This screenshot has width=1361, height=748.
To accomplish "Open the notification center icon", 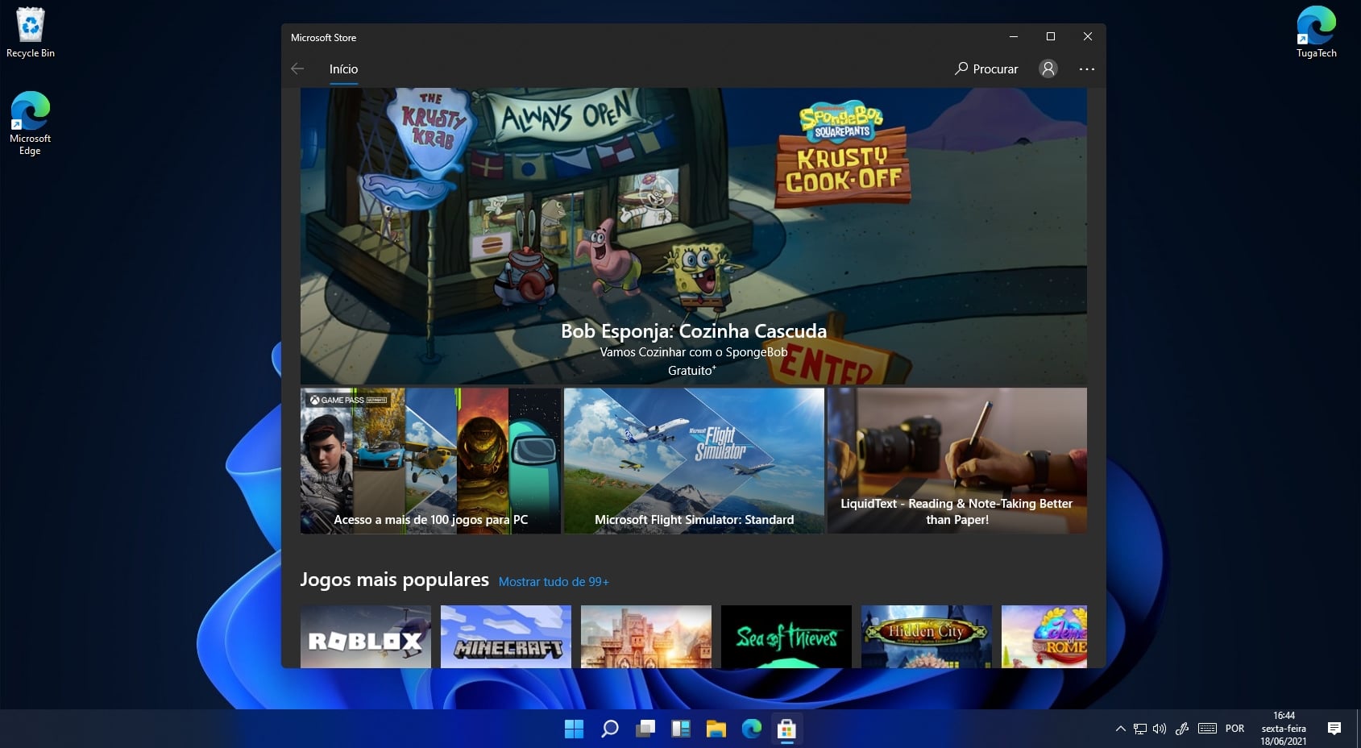I will (x=1334, y=729).
